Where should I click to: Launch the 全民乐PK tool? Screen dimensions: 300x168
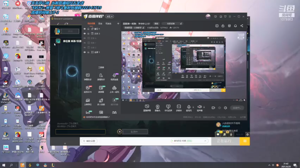coord(88,89)
